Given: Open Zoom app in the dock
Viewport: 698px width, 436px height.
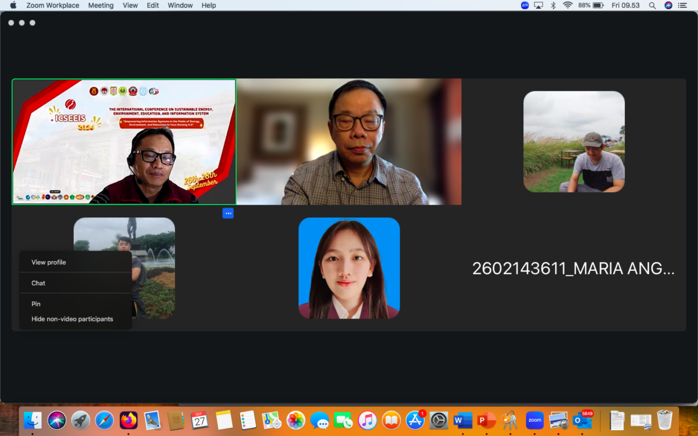Looking at the screenshot, I should [x=535, y=420].
